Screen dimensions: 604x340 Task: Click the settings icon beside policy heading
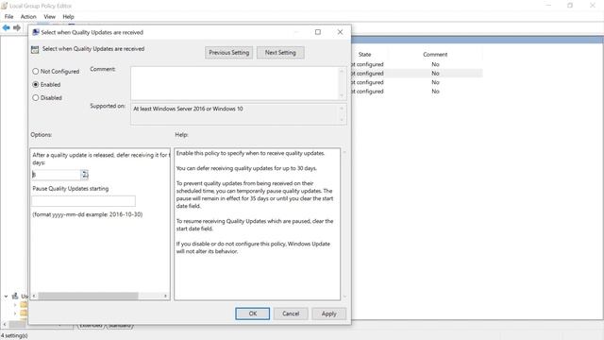pyautogui.click(x=35, y=49)
